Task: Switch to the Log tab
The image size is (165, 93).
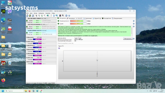Action: (97, 18)
